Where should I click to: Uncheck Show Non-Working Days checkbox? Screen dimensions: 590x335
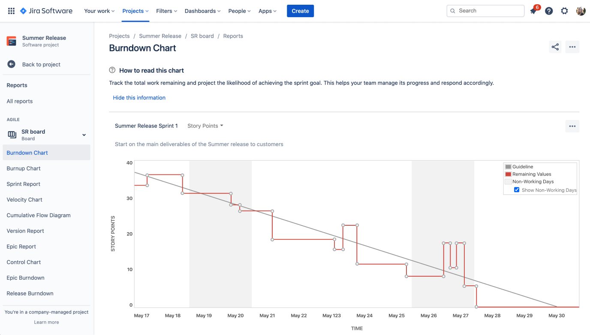pyautogui.click(x=517, y=190)
